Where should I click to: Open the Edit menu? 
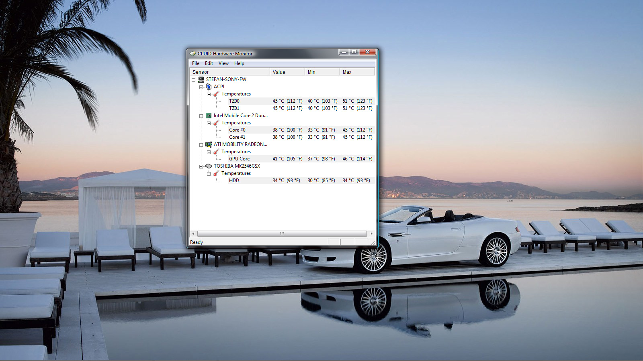[x=209, y=63]
